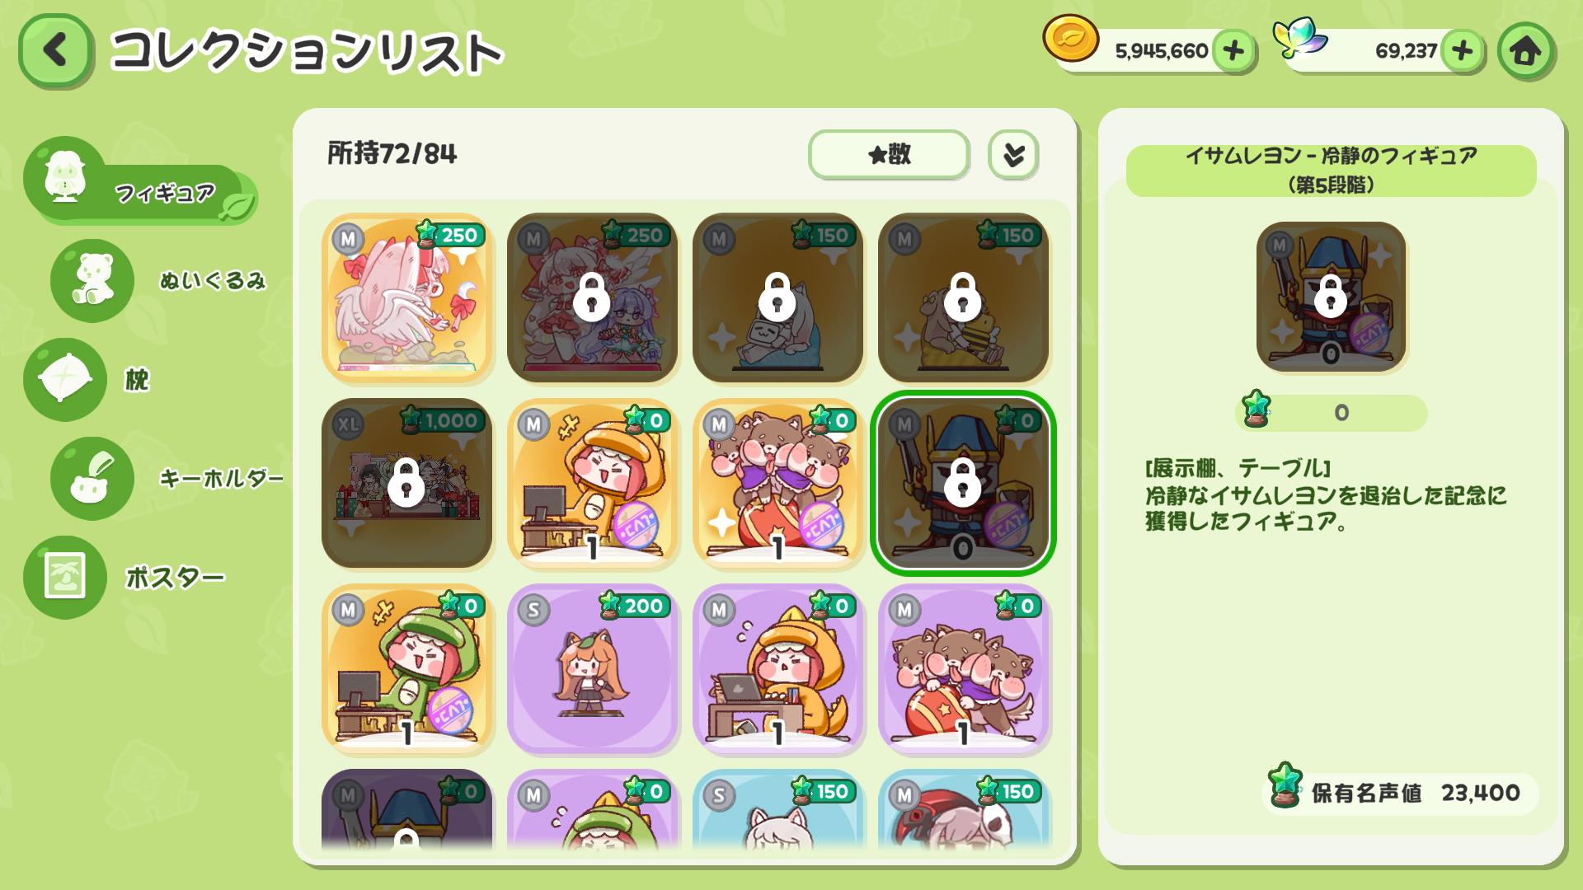Click the 保有名声値 23,400 fame display
The height and width of the screenshot is (890, 1583).
(x=1400, y=793)
